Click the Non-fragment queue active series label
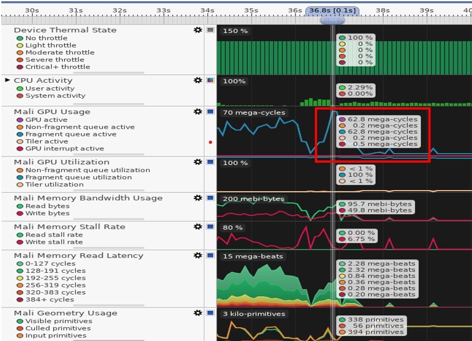The height and width of the screenshot is (341, 472). 80,127
